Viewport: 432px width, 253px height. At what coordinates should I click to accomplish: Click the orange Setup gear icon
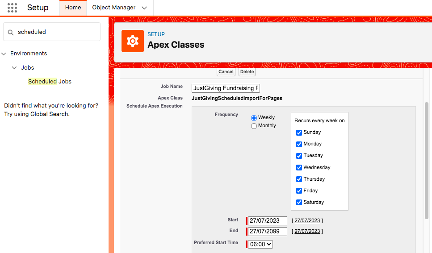tap(133, 41)
